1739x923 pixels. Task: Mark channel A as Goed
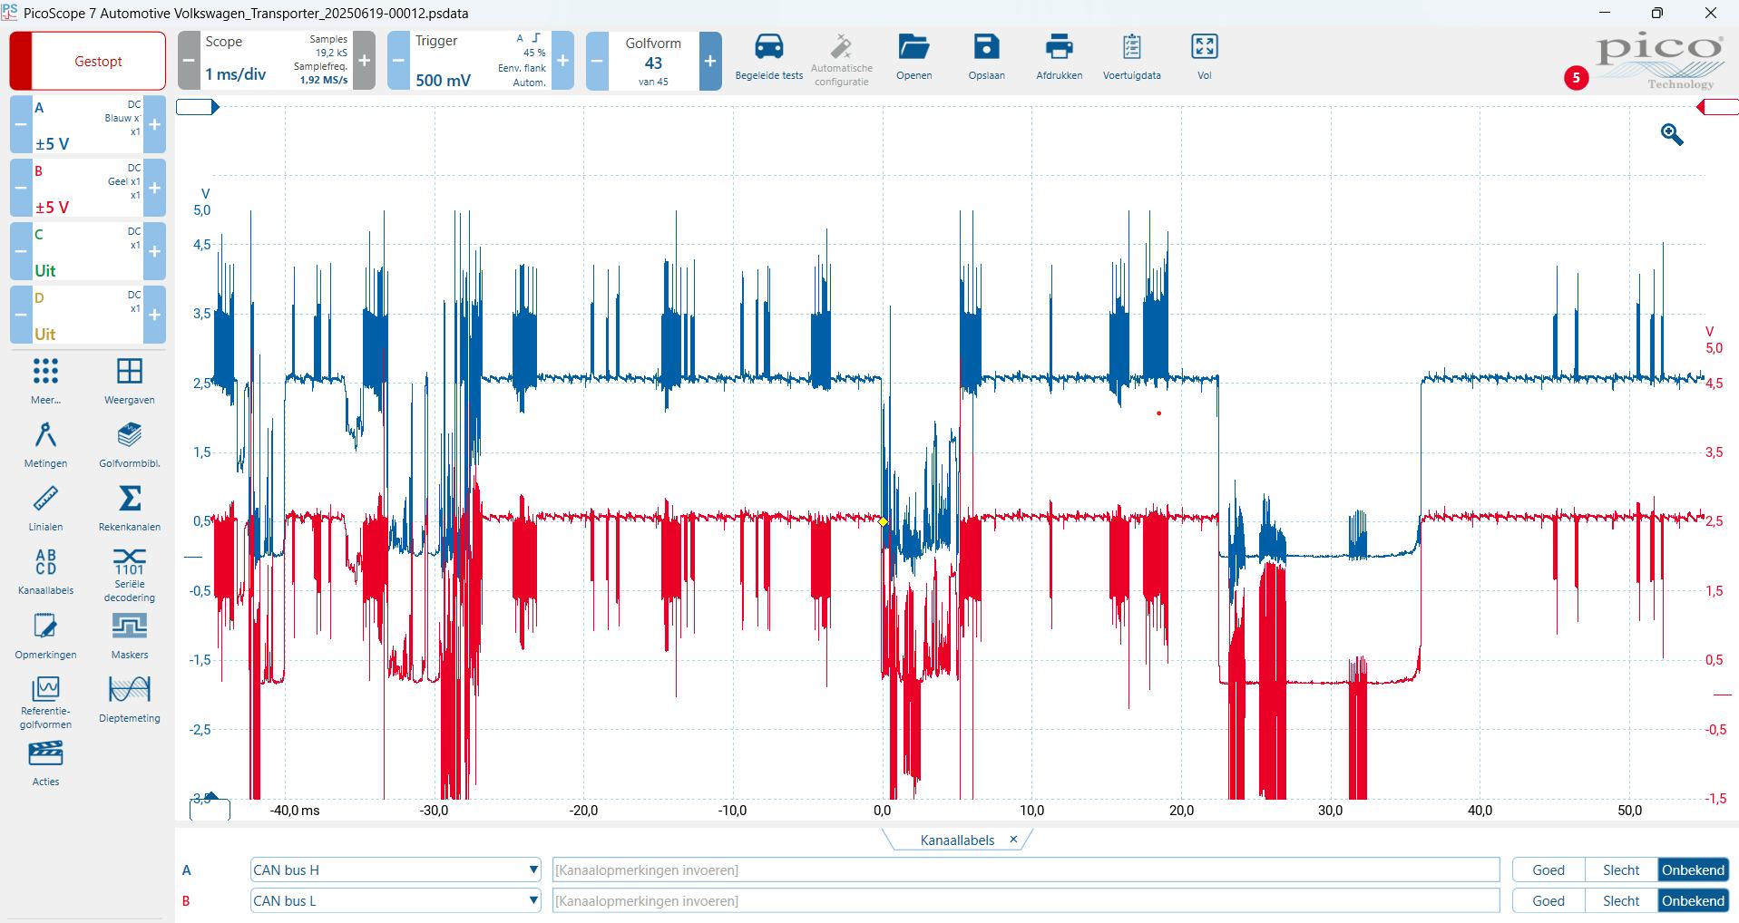tap(1548, 870)
